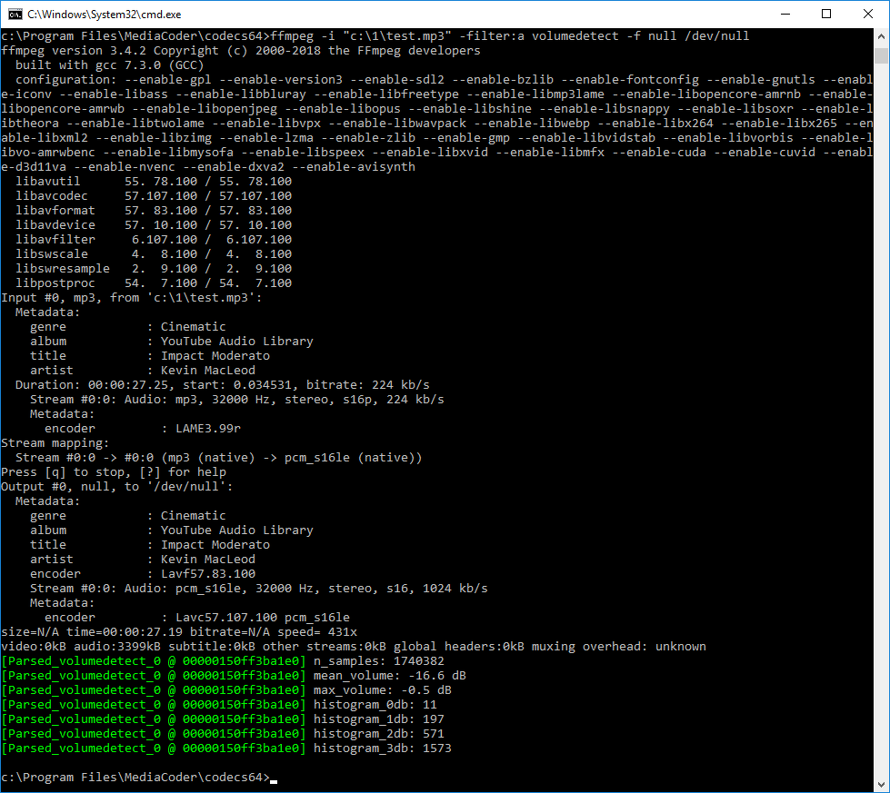Click 'max_volume: -0.5 dB' line
This screenshot has height=793, width=890.
tap(226, 690)
